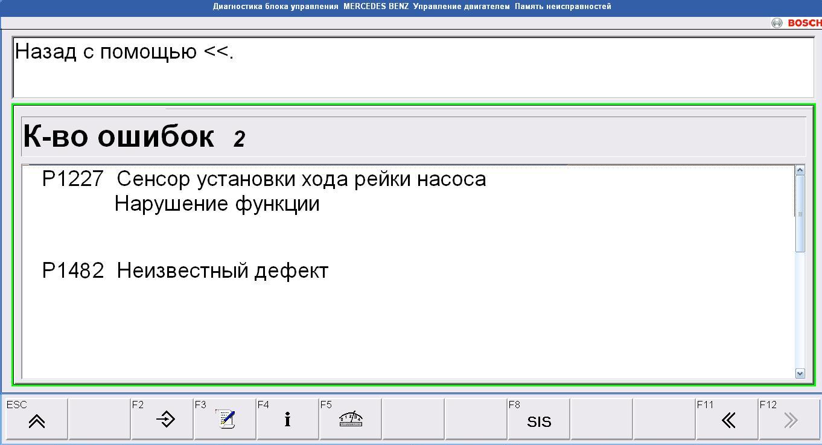Click the fault list scroll down arrow
The image size is (822, 445).
click(x=800, y=373)
